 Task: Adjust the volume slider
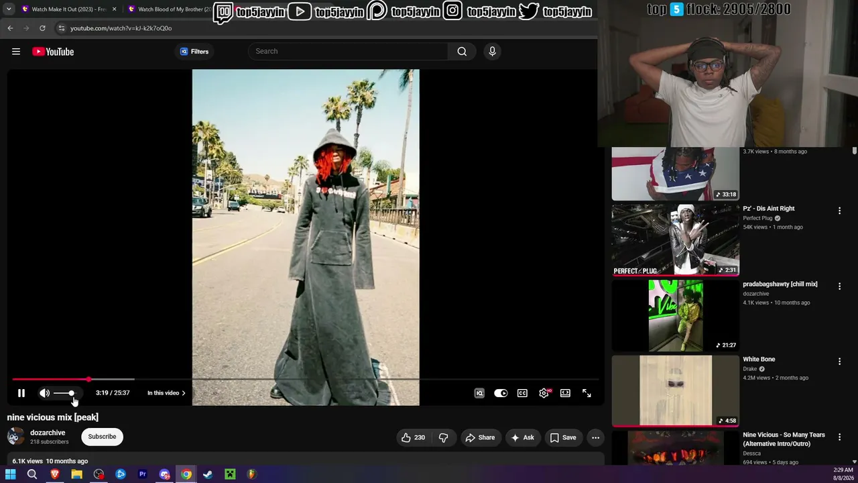[x=66, y=393]
